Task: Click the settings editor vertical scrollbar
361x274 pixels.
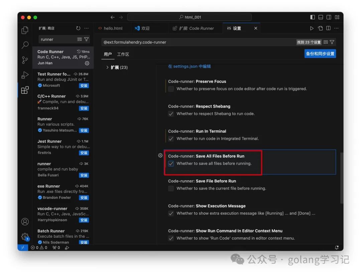Action: (342, 178)
